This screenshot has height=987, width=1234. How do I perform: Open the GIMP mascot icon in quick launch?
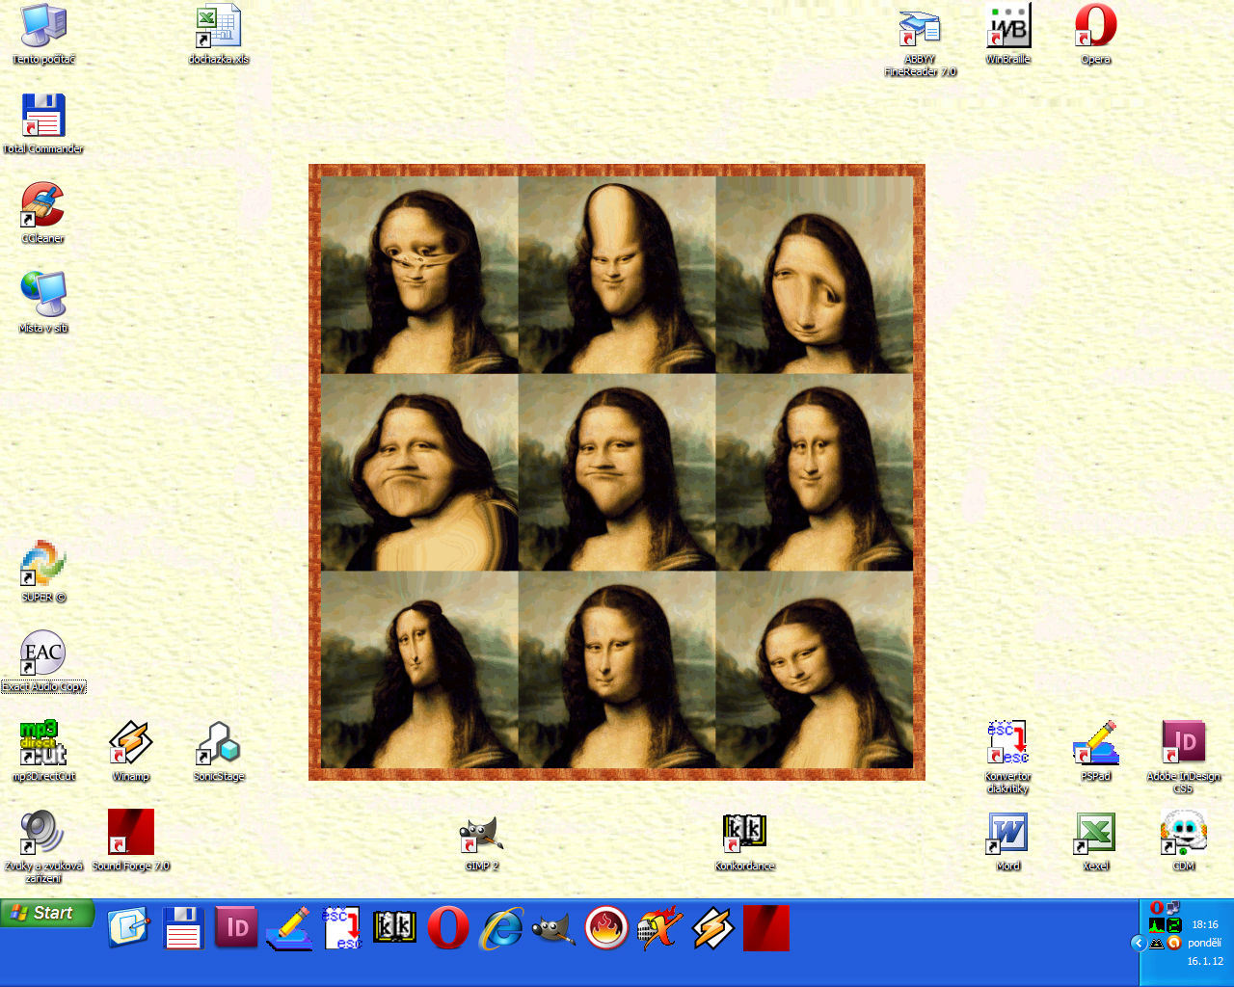click(x=554, y=928)
